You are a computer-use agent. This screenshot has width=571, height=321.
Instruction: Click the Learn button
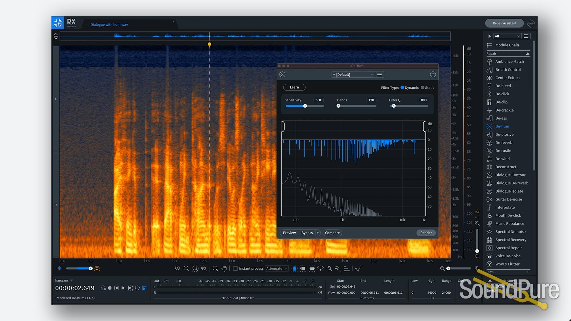[x=294, y=87]
